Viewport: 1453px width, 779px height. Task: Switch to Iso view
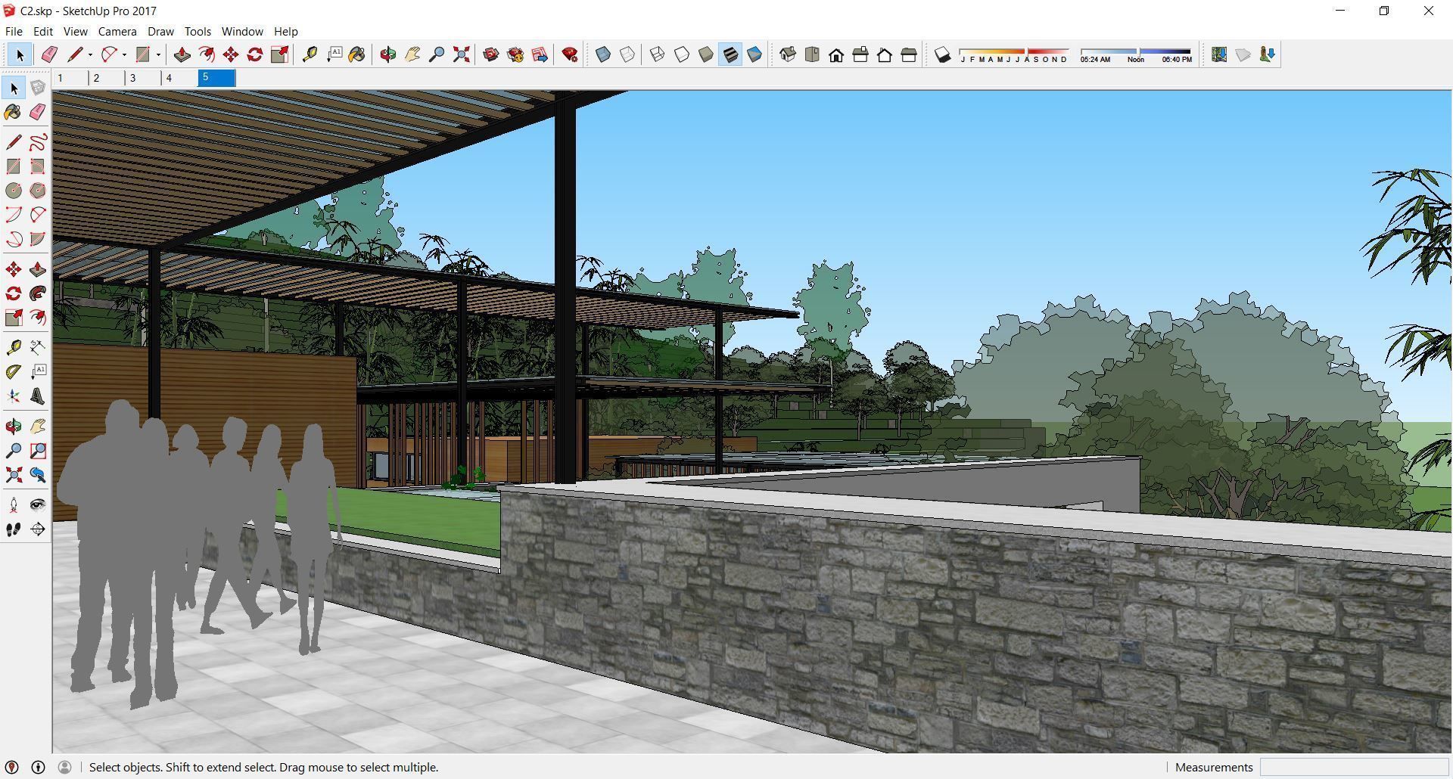(x=788, y=54)
